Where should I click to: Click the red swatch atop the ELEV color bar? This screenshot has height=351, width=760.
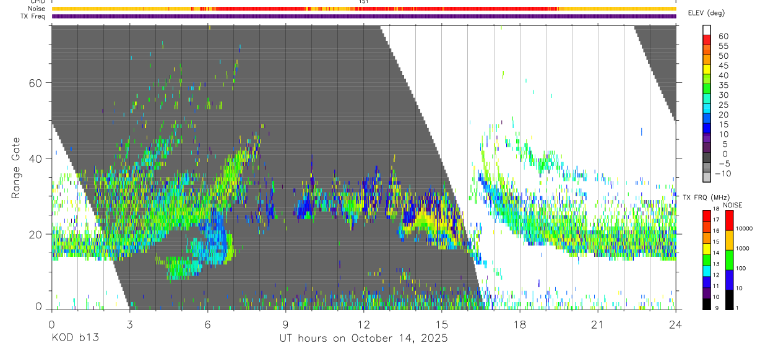click(707, 40)
